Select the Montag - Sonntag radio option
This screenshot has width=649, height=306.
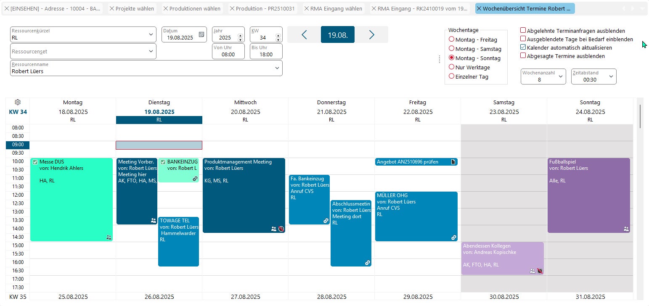452,58
